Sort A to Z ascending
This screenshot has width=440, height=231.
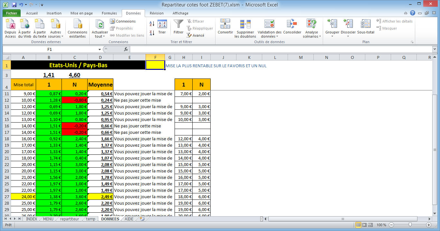pyautogui.click(x=152, y=23)
